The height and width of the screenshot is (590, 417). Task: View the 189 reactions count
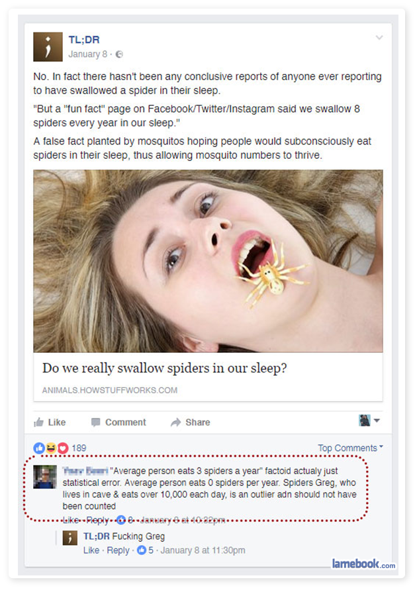pos(79,448)
